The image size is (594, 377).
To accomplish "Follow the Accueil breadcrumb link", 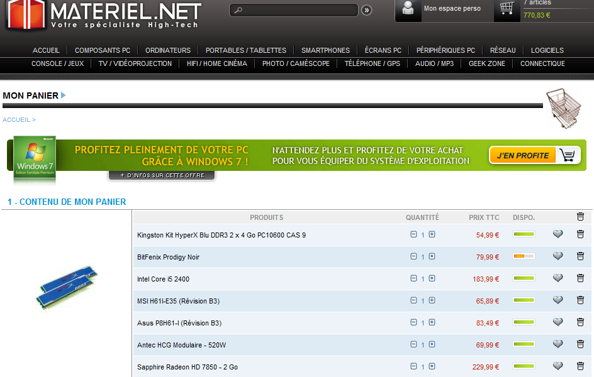I will coord(17,119).
